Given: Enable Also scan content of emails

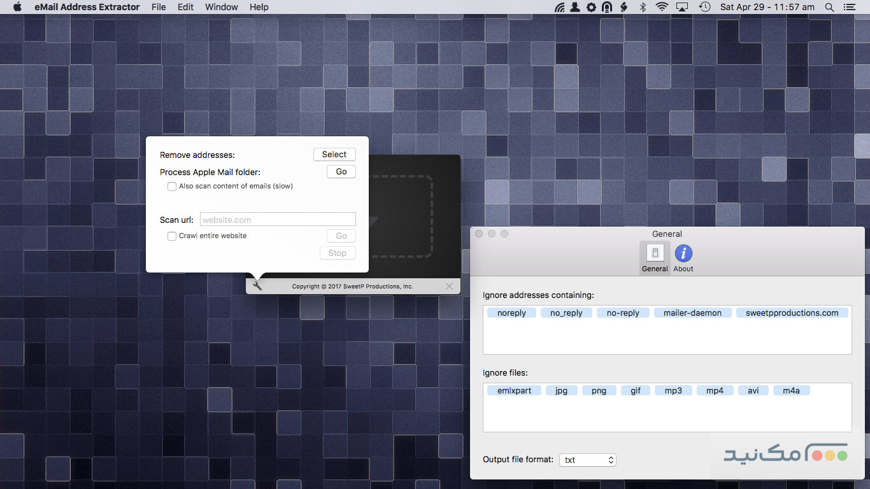Looking at the screenshot, I should point(172,187).
